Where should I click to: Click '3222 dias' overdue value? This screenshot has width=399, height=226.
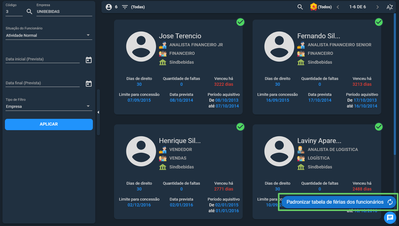224,84
